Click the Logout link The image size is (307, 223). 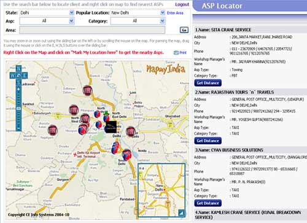182,4
